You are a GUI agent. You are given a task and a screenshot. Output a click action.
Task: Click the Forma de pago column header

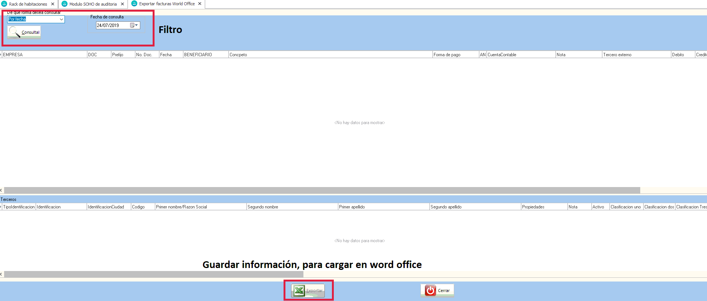pos(455,55)
